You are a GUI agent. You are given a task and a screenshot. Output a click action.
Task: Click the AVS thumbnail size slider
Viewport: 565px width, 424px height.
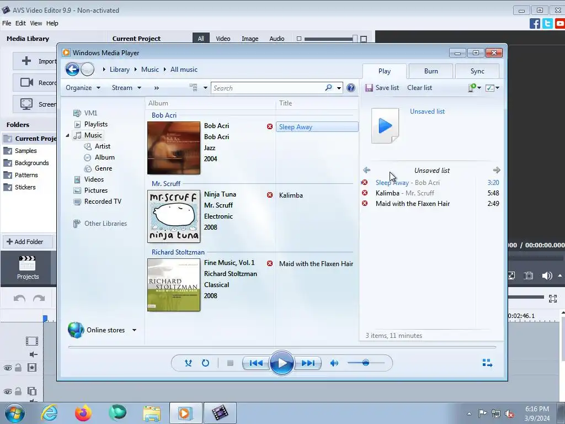coord(331,39)
